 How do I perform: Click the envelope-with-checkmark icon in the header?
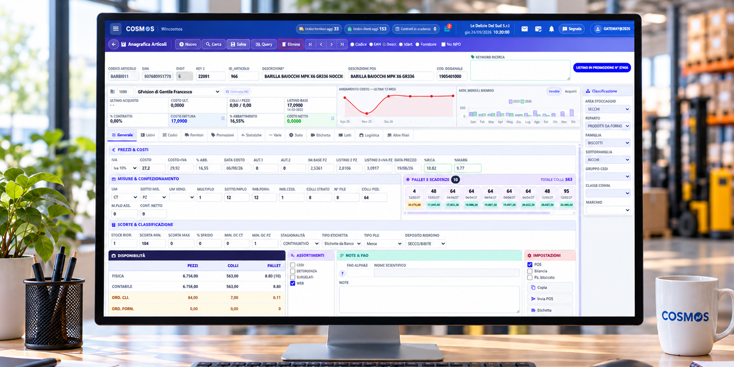coord(538,29)
